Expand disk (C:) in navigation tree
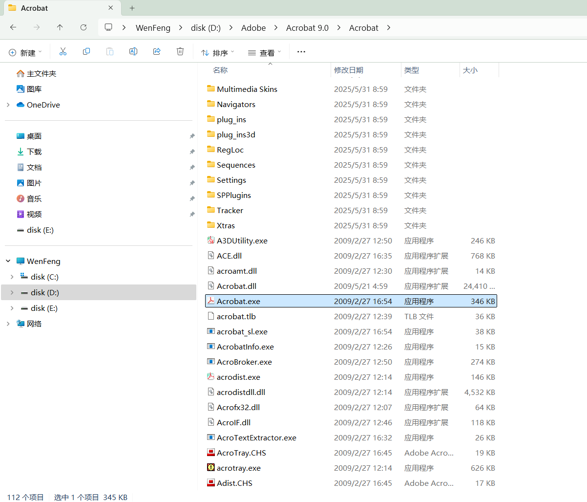 (12, 277)
